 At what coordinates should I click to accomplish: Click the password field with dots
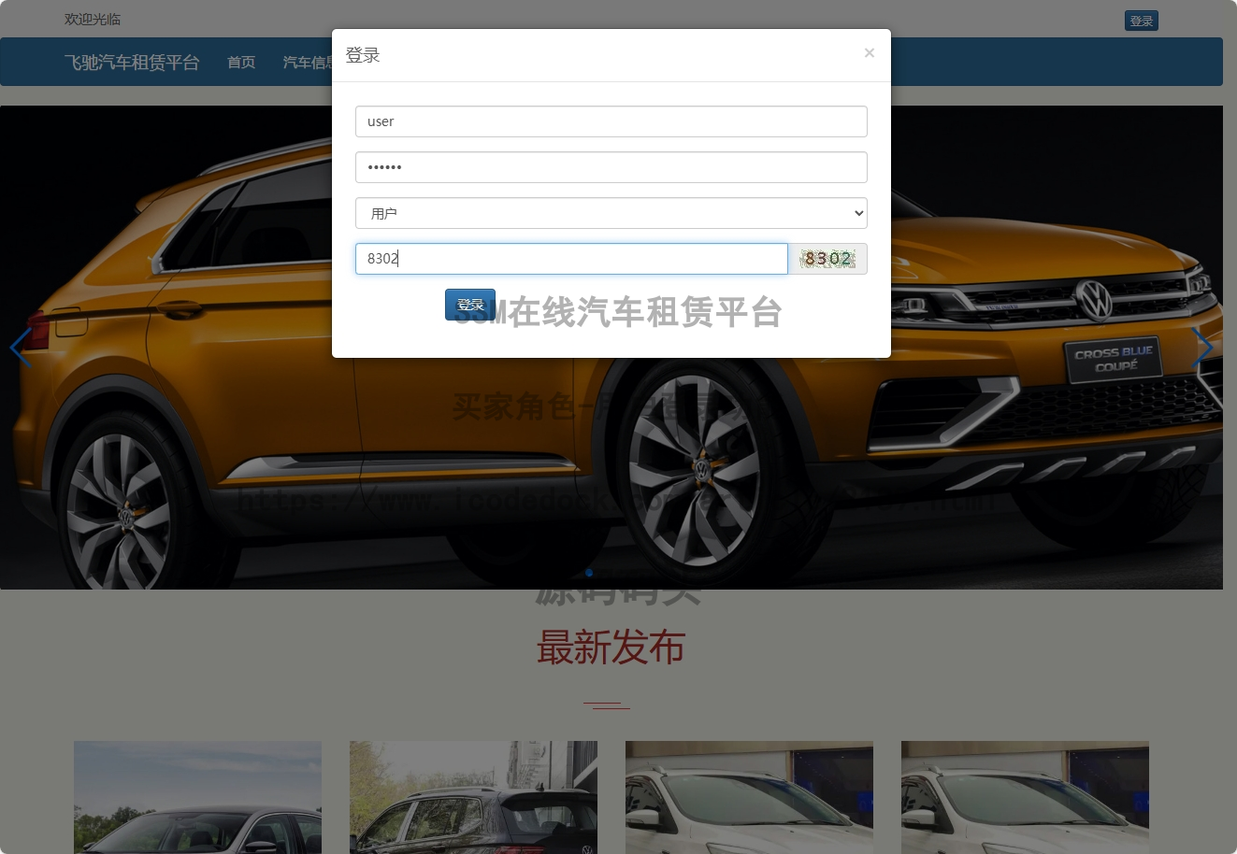click(611, 167)
